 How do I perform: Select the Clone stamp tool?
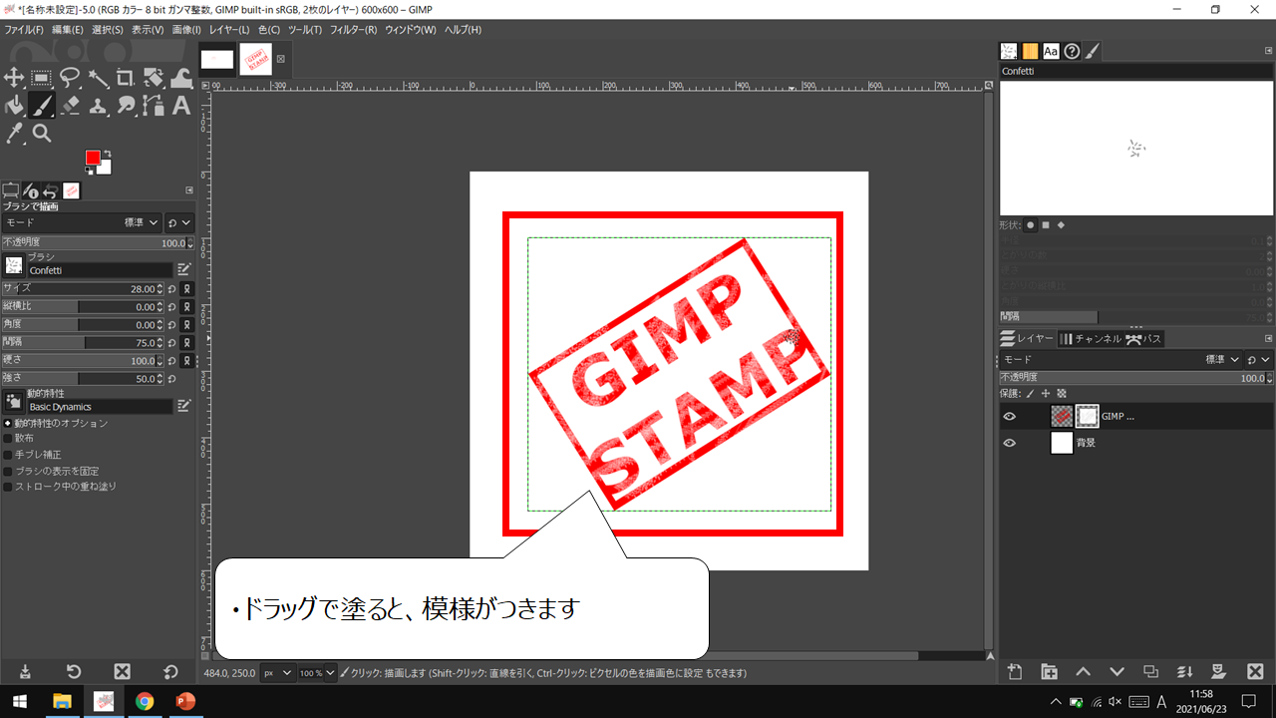click(x=98, y=105)
